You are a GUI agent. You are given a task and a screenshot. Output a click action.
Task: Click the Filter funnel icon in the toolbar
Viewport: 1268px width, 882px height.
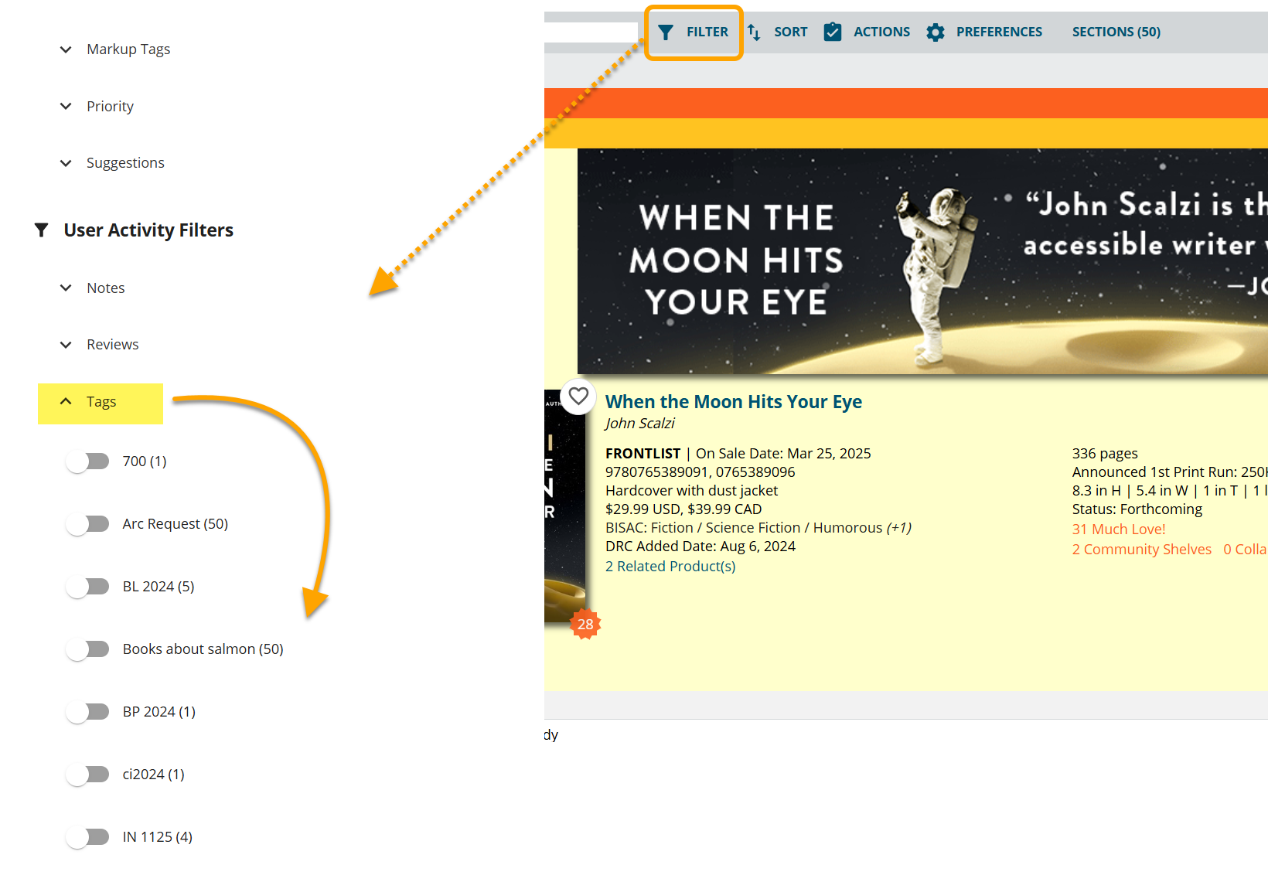(666, 32)
